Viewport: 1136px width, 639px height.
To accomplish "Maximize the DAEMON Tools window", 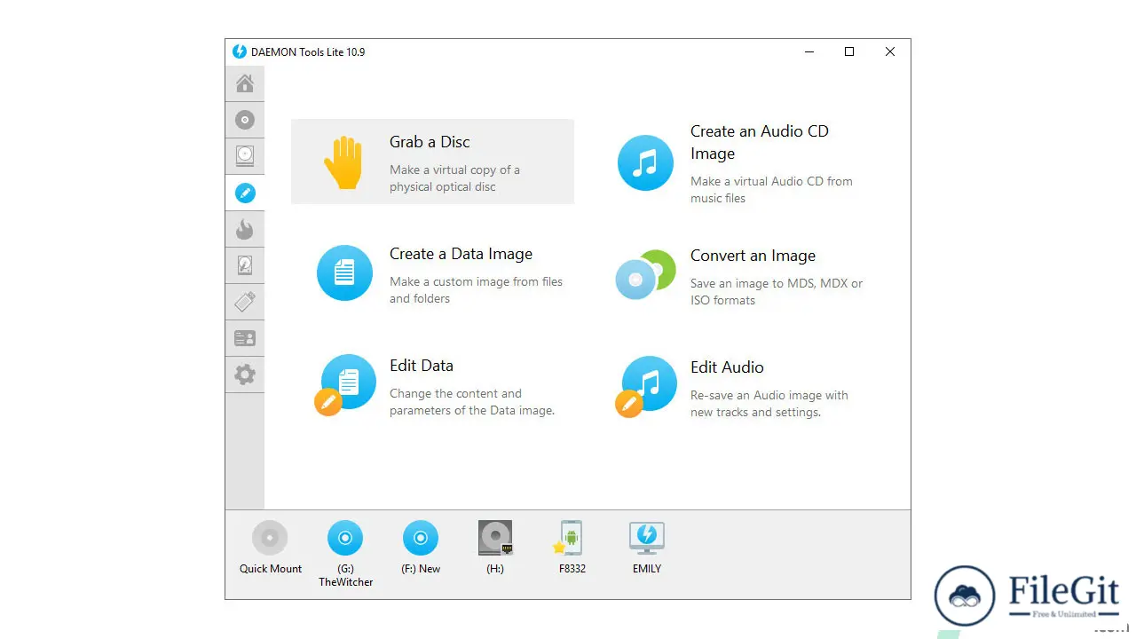I will (849, 51).
